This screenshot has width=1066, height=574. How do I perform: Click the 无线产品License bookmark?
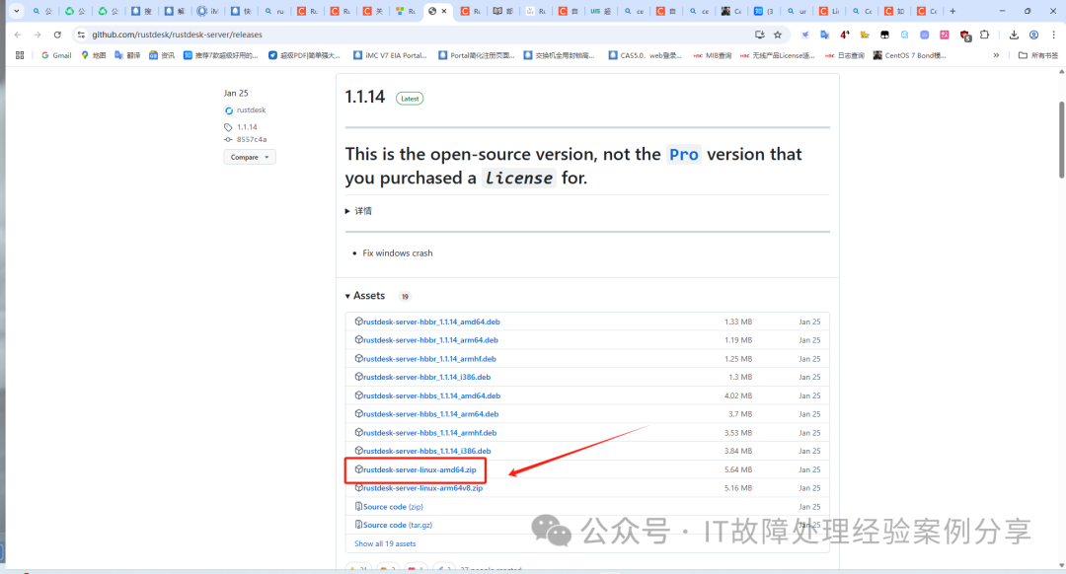pyautogui.click(x=777, y=55)
